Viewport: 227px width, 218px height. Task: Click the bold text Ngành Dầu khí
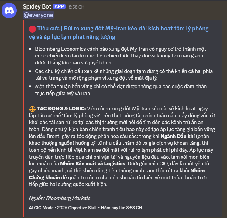point(178,136)
